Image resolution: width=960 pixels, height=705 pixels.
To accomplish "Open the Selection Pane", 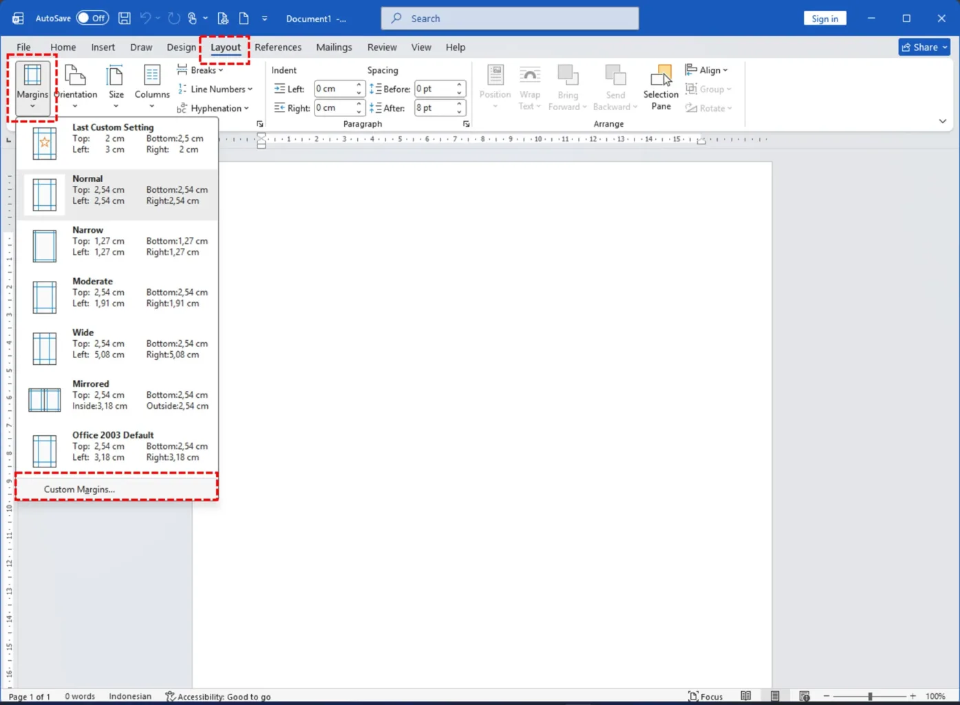I will (x=661, y=87).
